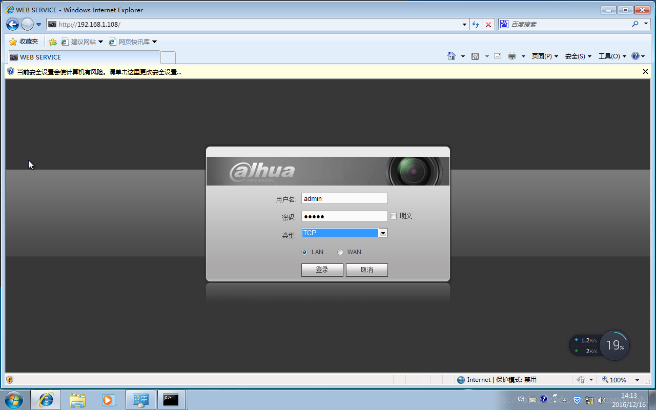Click the 登录 login button
Viewport: 656px width, 410px height.
point(322,270)
